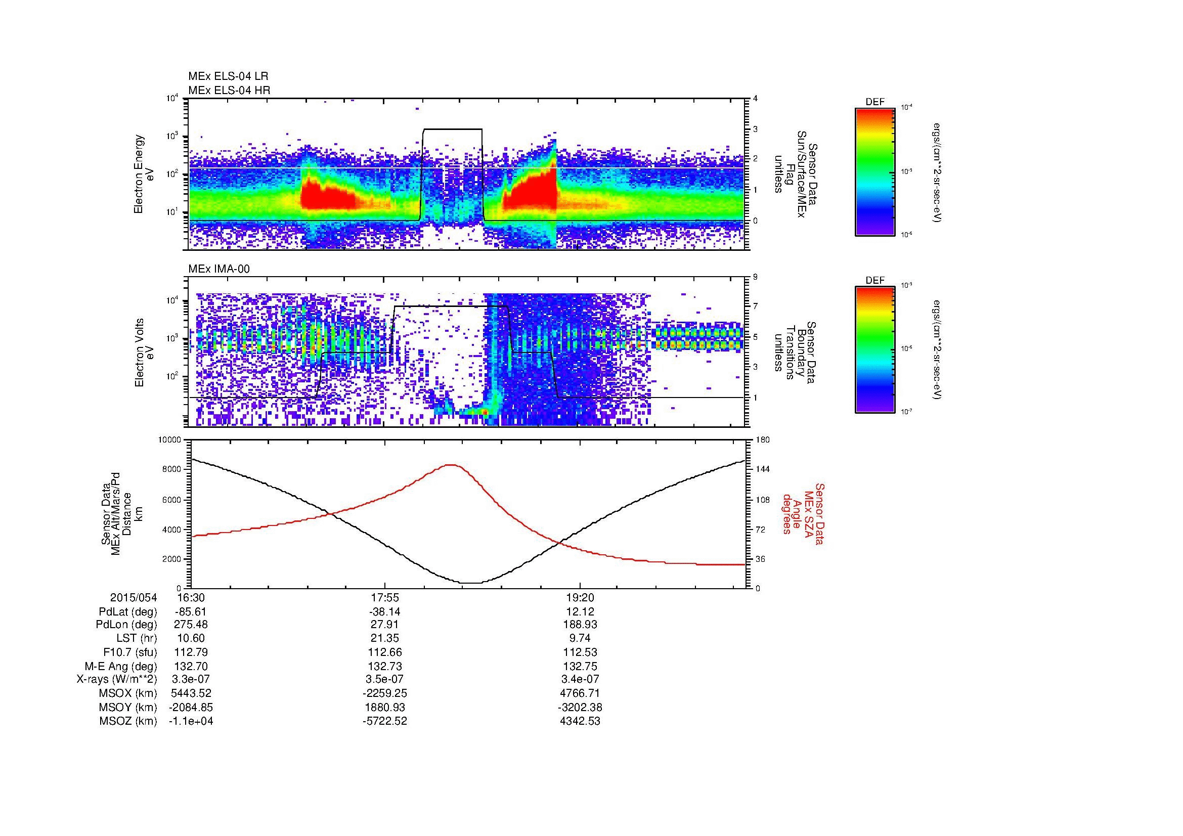Click the MSOY value -3202.38
1183x836 pixels.
[580, 707]
